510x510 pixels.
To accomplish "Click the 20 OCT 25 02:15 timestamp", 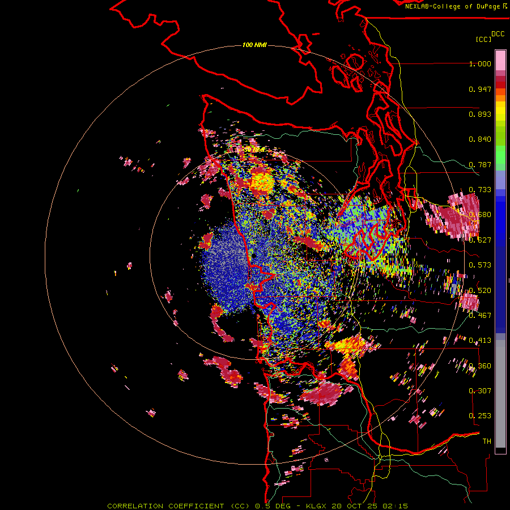I will pos(370,506).
